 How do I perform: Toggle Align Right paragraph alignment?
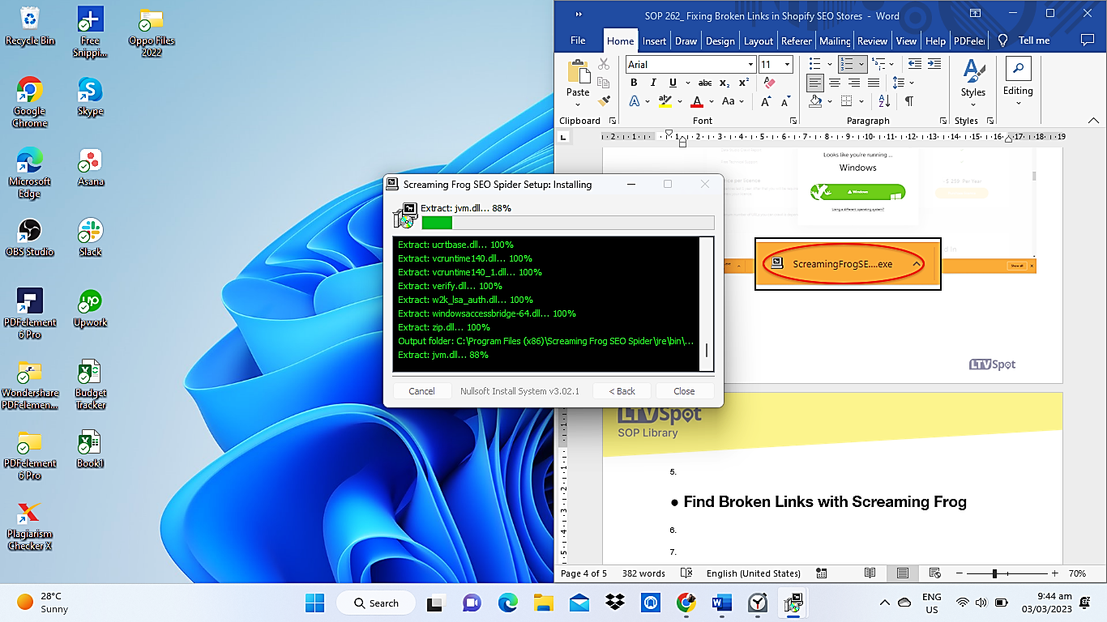point(854,83)
